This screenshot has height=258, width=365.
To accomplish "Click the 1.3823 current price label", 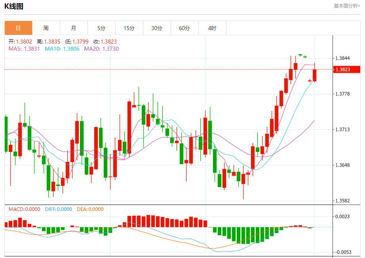I will 347,69.
